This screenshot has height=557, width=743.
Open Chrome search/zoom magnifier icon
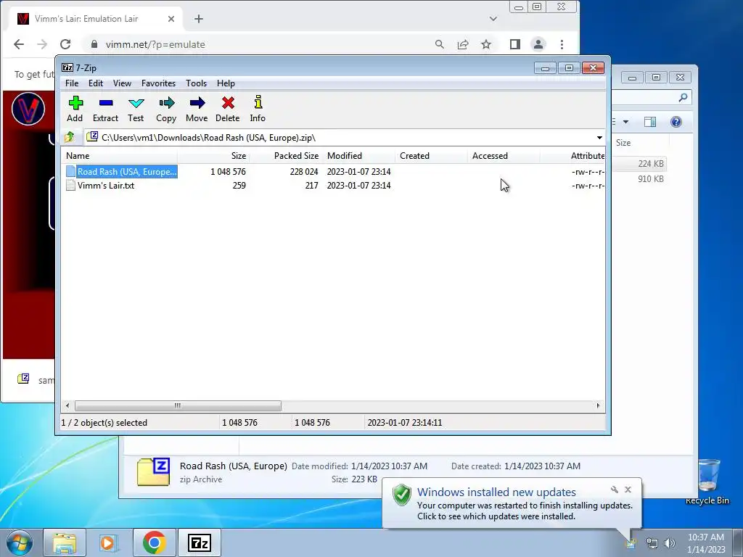[439, 44]
